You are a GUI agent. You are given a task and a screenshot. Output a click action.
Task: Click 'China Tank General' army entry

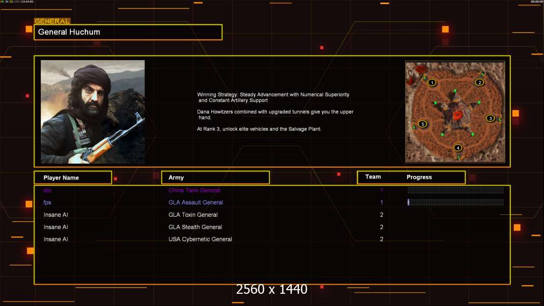pos(194,190)
